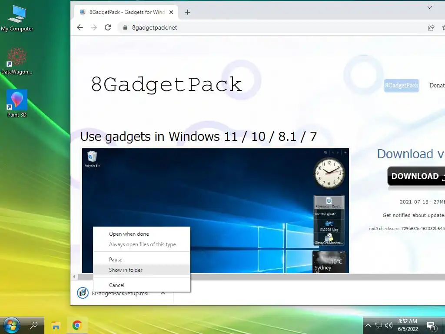This screenshot has width=445, height=334.
Task: Click the black DOWNLOAD button
Action: point(416,176)
